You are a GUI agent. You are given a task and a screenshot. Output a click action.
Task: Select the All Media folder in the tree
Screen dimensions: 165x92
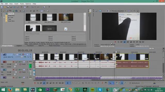(x=11, y=14)
